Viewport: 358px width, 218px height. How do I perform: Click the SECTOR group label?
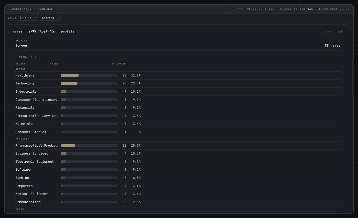[x=20, y=69]
